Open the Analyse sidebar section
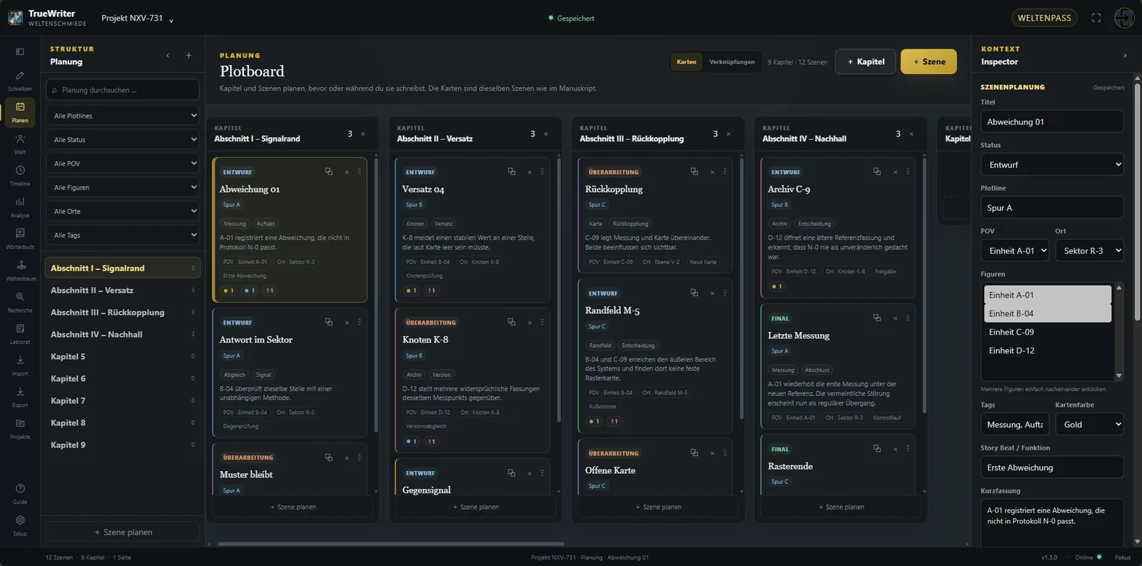Image resolution: width=1142 pixels, height=566 pixels. (x=20, y=207)
